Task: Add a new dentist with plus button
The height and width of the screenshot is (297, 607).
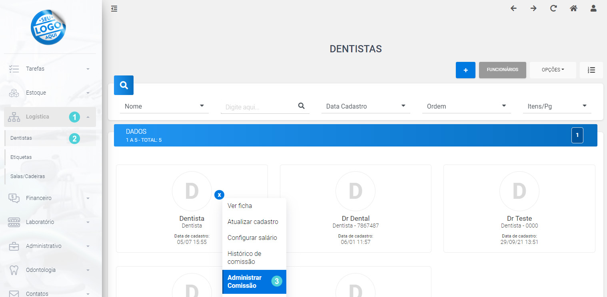Action: tap(465, 70)
